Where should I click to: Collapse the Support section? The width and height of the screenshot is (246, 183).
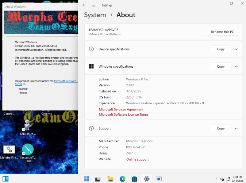(x=236, y=128)
